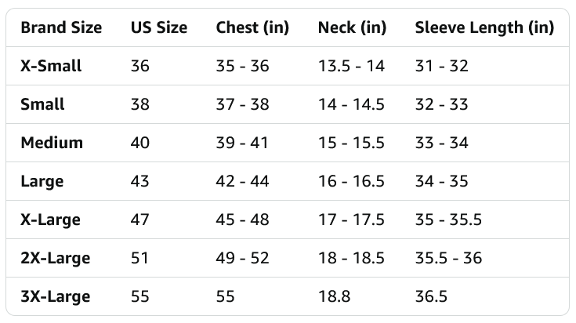Click the Neck (in) header
This screenshot has width=576, height=323.
click(352, 28)
